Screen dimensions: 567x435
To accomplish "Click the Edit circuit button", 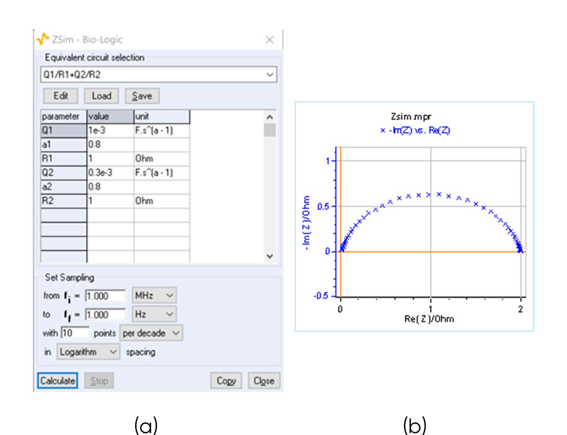I will 61,96.
